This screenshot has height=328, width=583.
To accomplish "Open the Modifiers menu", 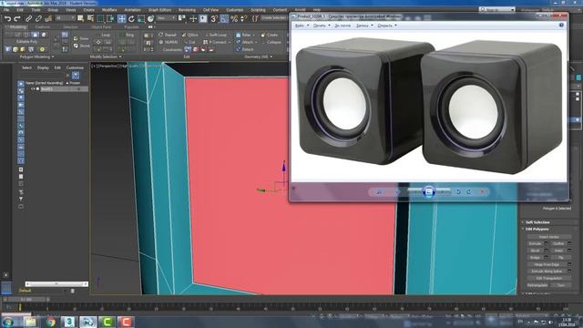I will (109, 10).
